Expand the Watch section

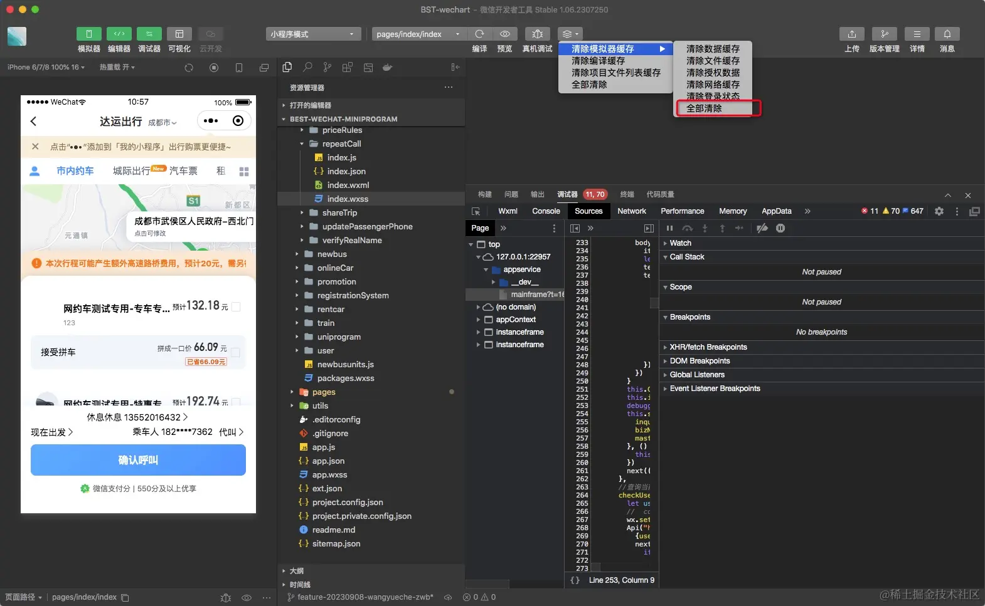coord(822,243)
